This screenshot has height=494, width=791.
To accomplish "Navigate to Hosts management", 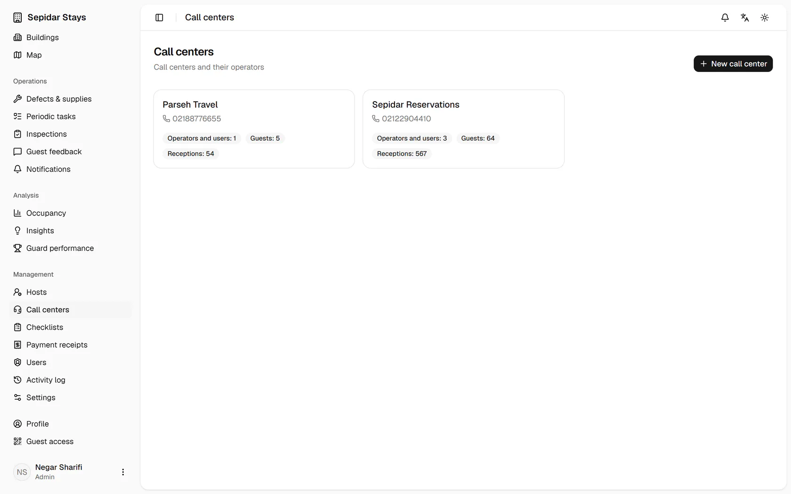I will pos(71,292).
